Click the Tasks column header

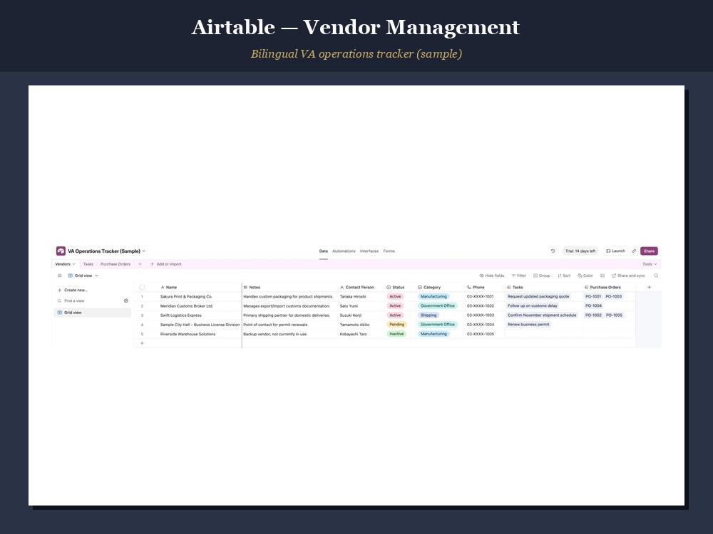point(544,287)
